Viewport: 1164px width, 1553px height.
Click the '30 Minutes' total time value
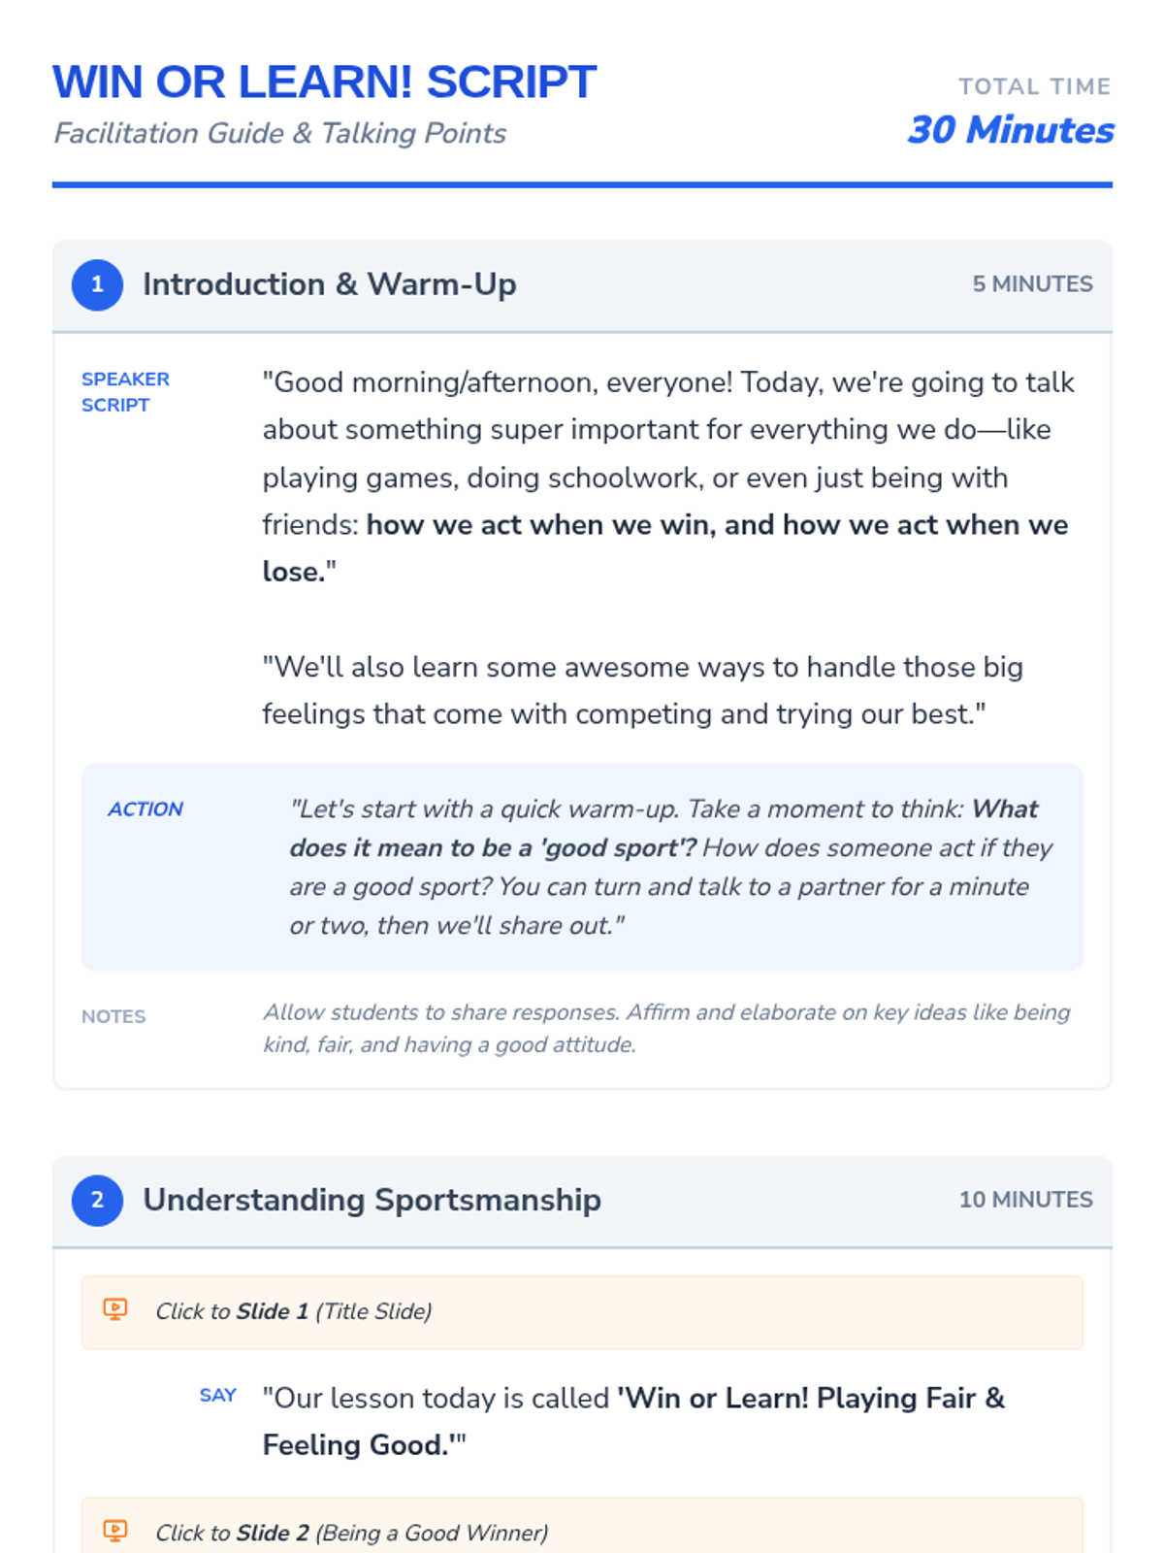point(1010,130)
